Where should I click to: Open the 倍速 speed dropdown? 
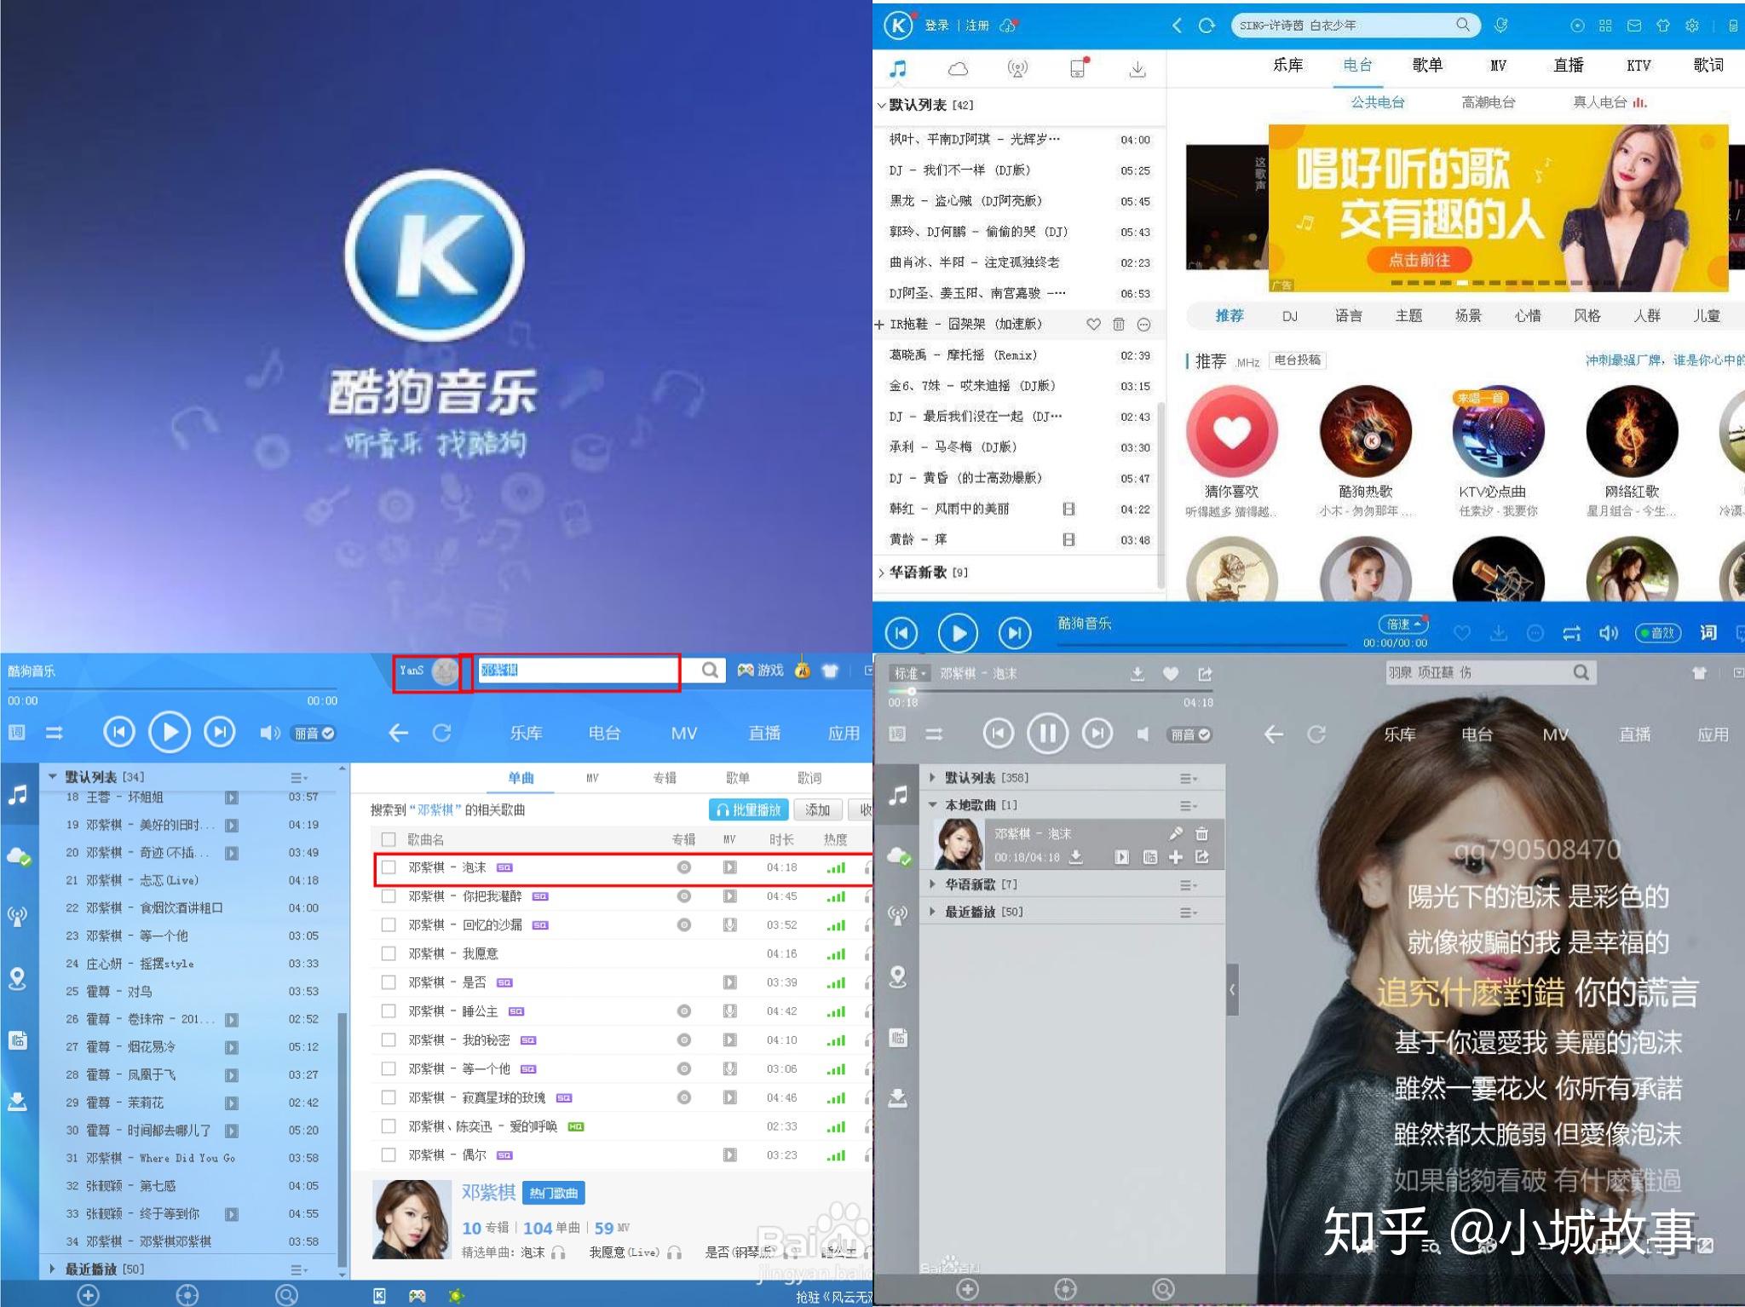tap(1403, 624)
